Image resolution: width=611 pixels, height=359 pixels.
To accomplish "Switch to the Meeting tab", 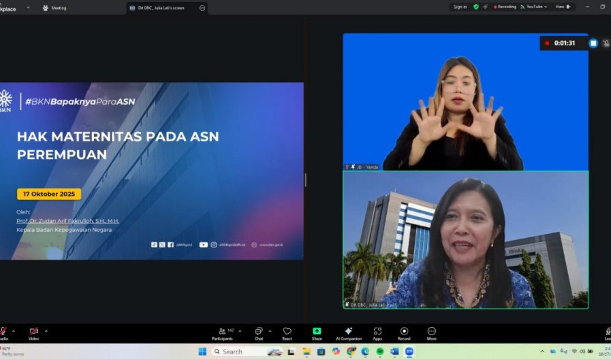I will pos(54,8).
